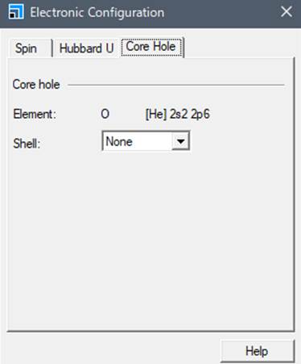Click the Element: label
Viewport: 301px width, 364px height.
tap(35, 114)
